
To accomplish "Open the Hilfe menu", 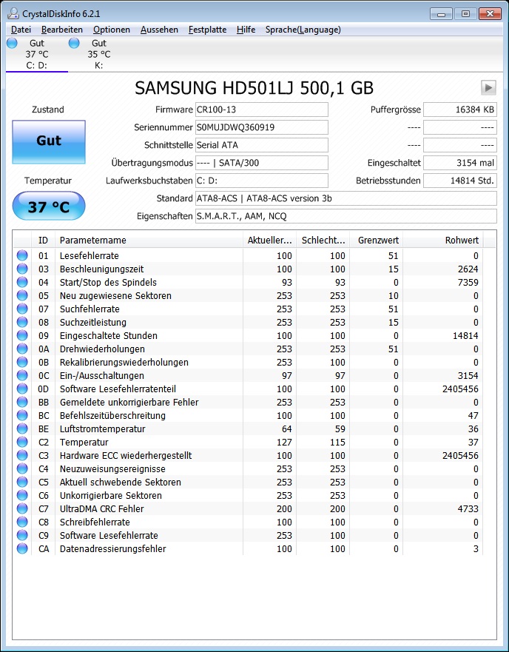I will coord(246,30).
